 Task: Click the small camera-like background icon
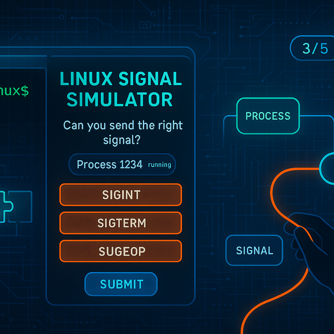click(x=144, y=25)
